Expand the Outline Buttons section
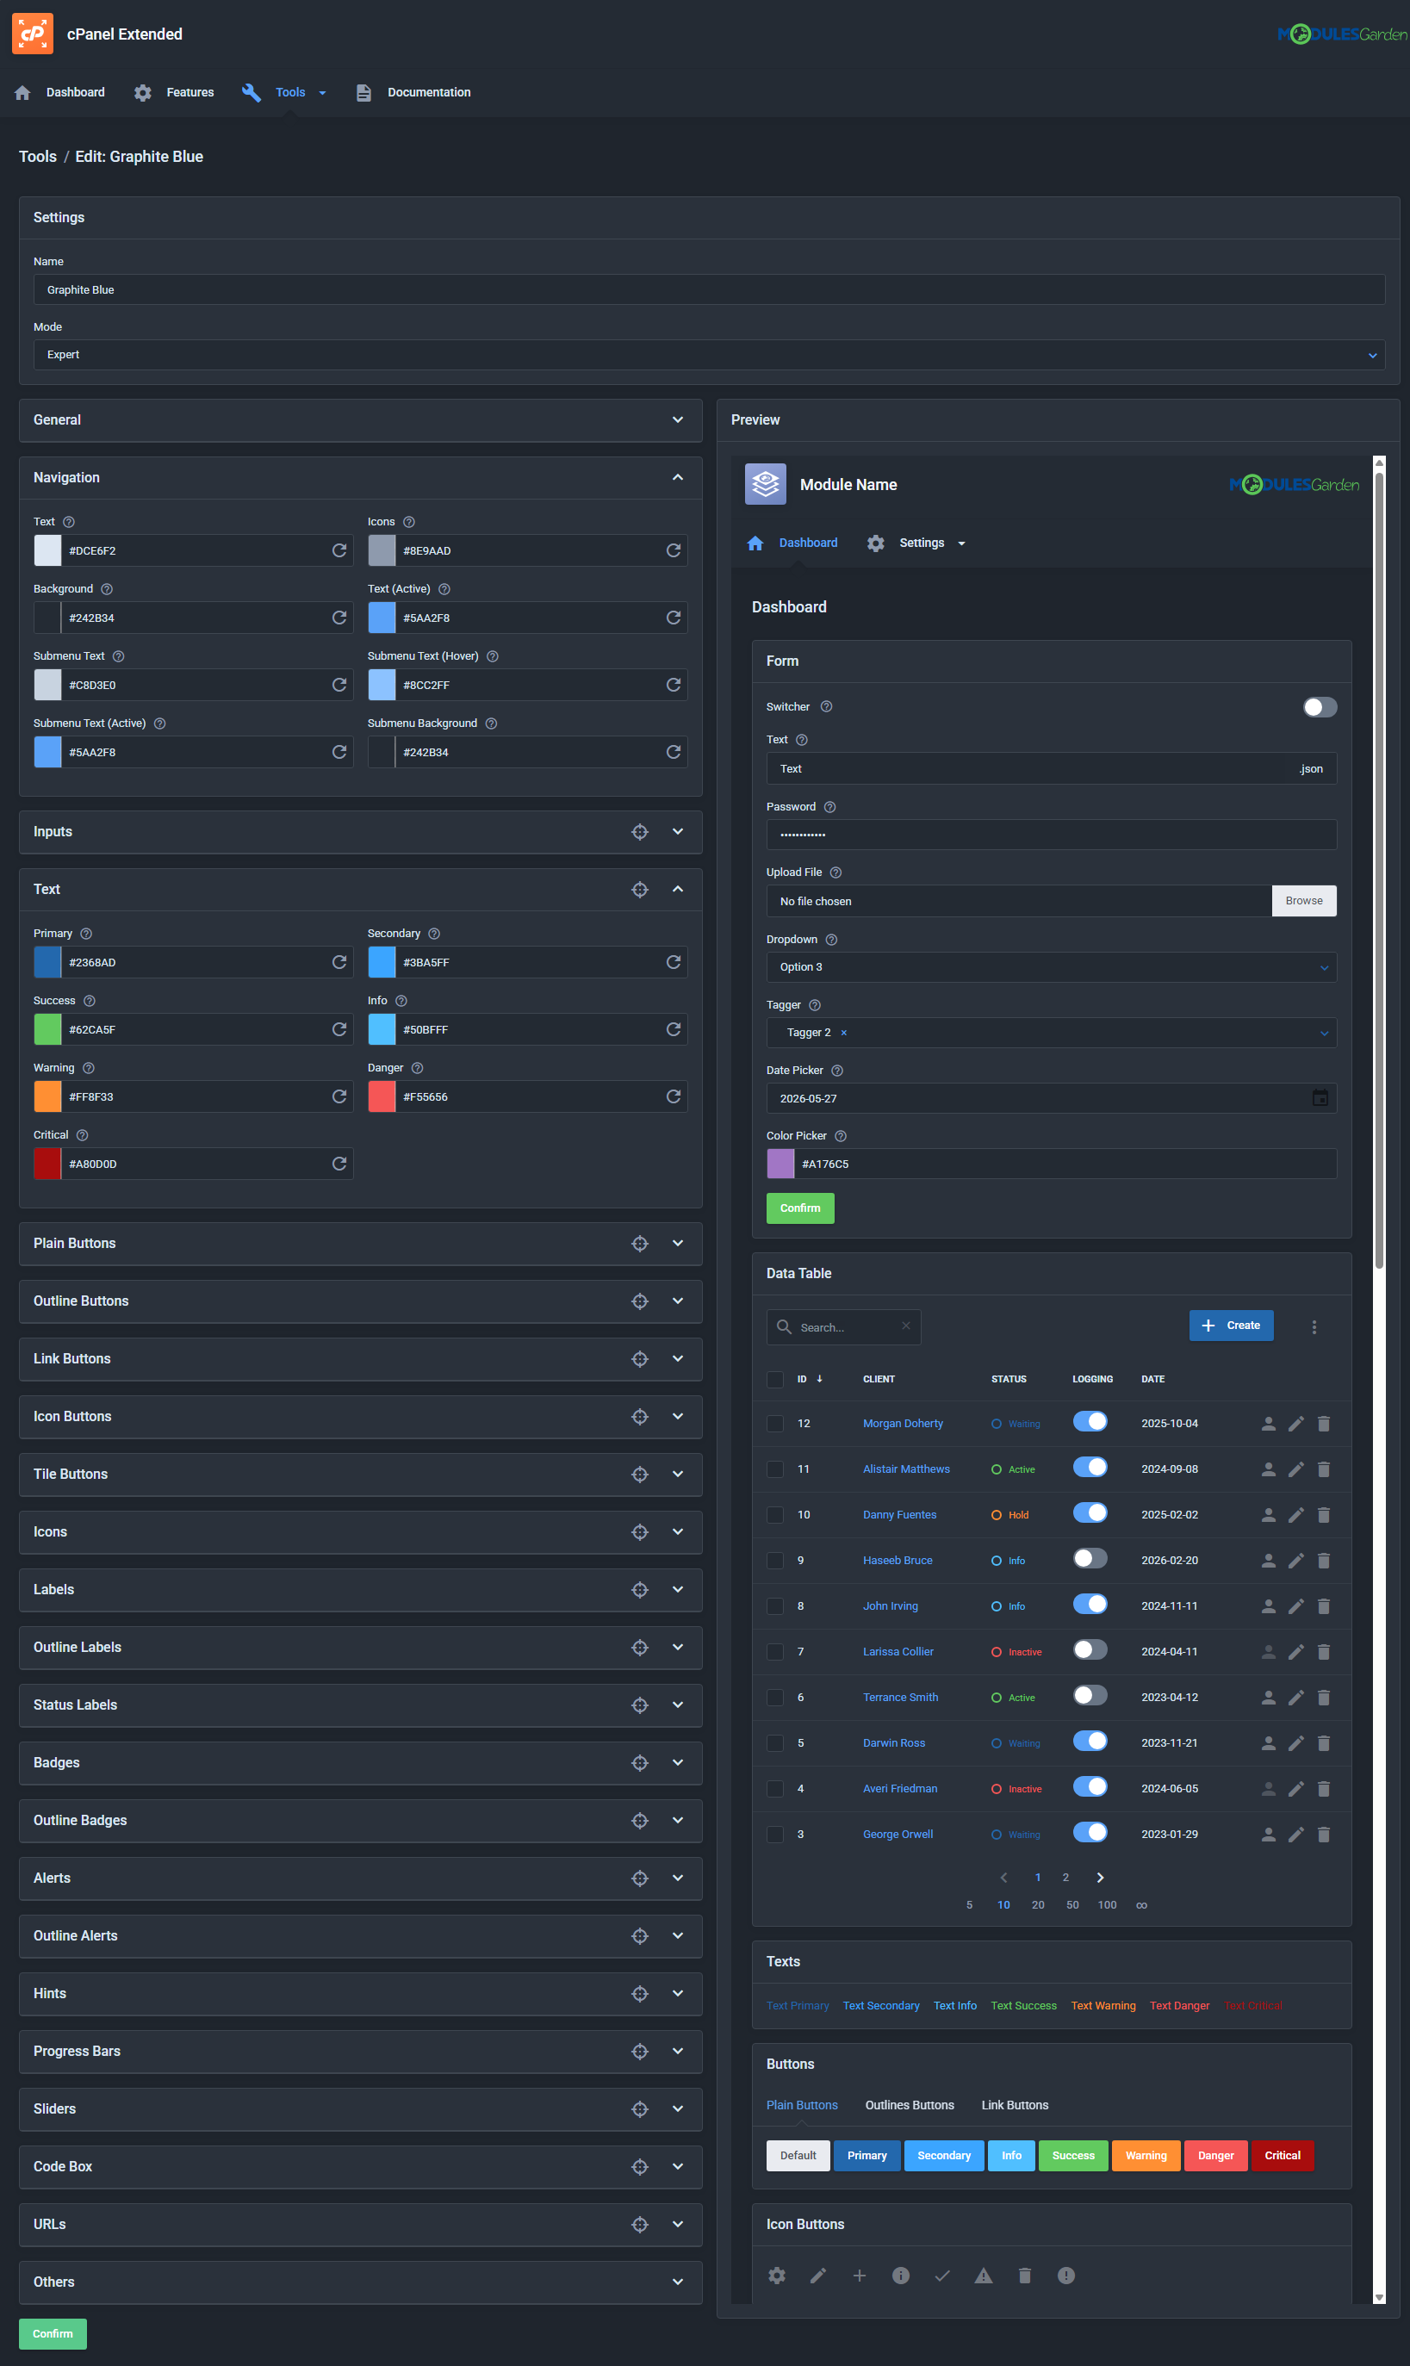The height and width of the screenshot is (2366, 1410). tap(678, 1301)
